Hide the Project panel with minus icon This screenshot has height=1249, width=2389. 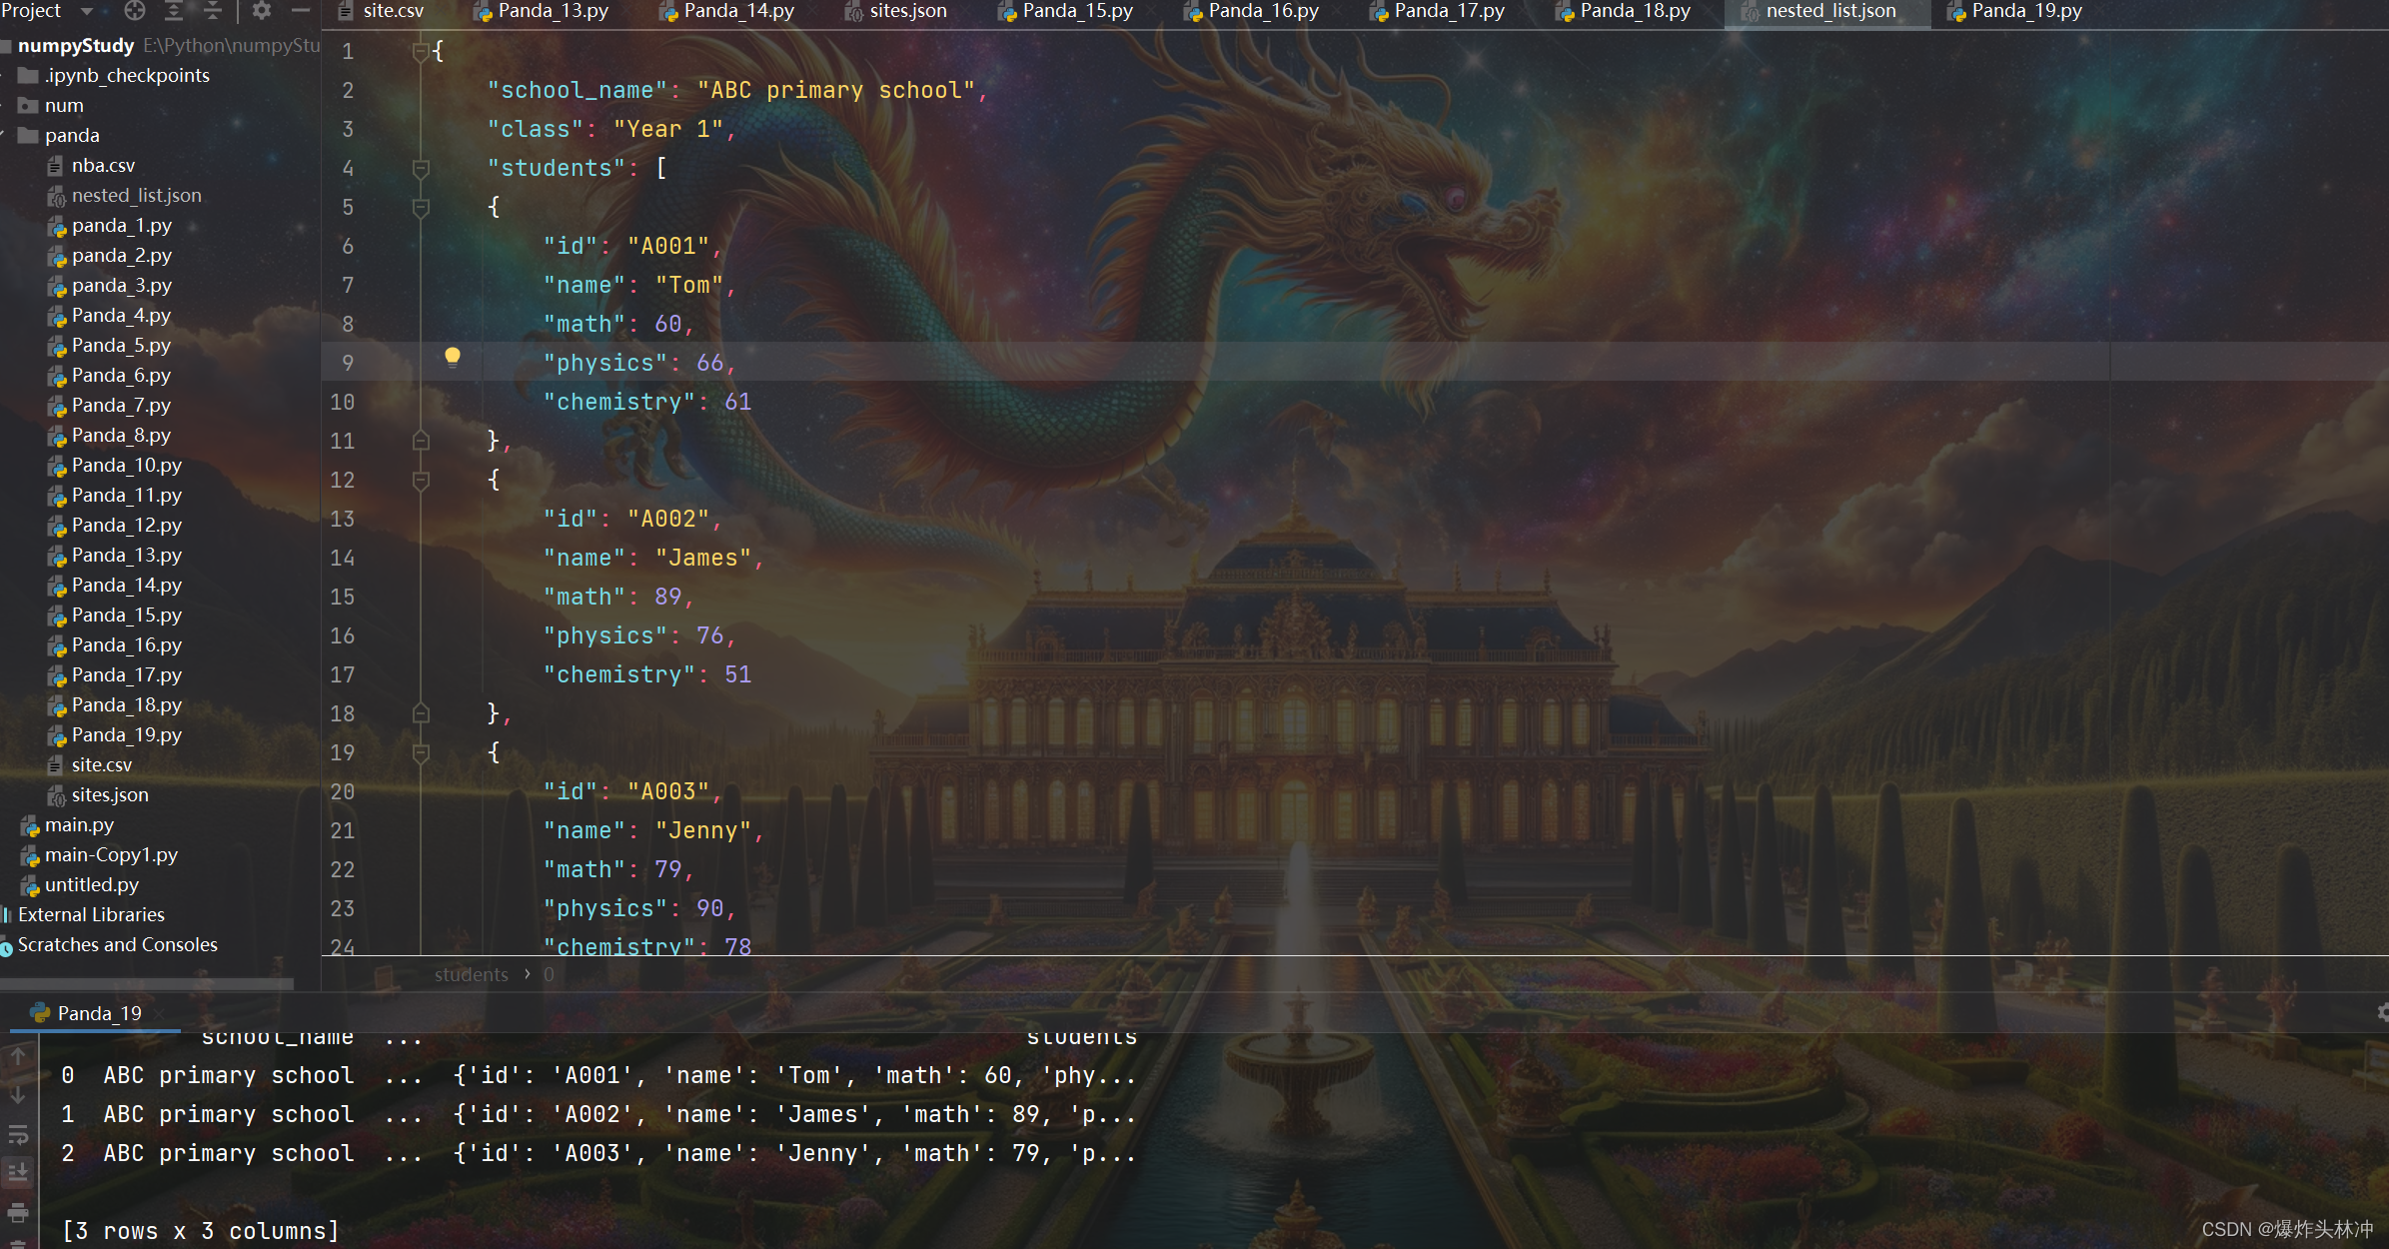300,11
